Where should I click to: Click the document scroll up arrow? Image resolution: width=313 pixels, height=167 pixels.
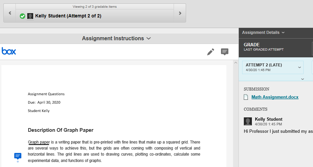[236, 63]
